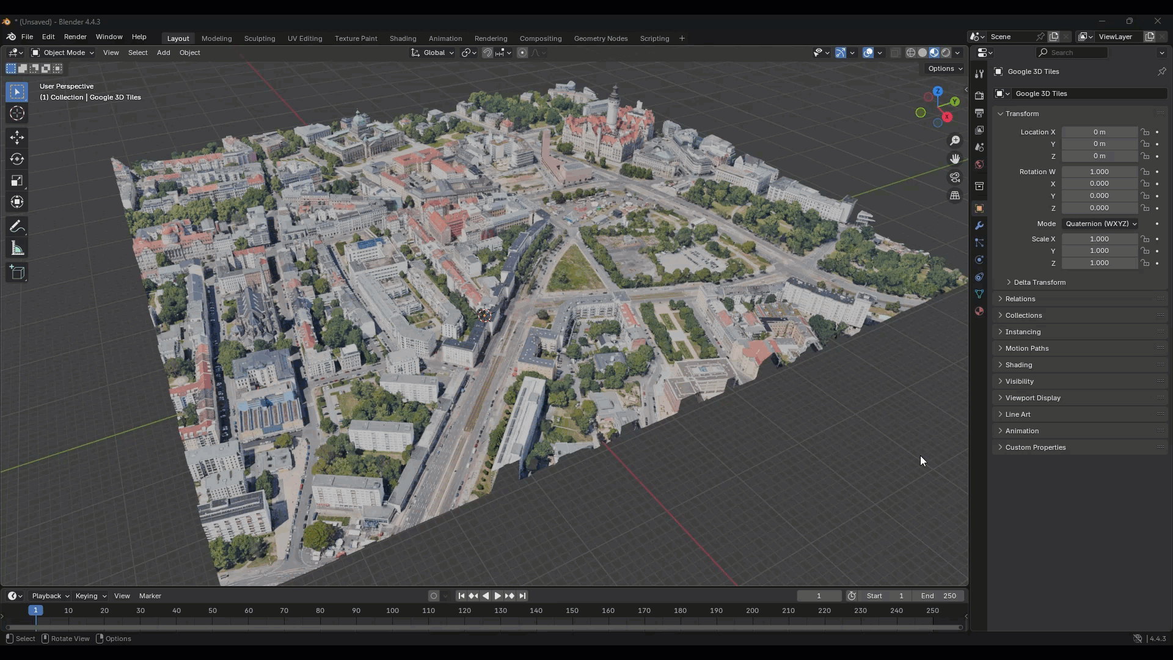Open the Render properties tab
This screenshot has width=1173, height=660.
coord(979,96)
